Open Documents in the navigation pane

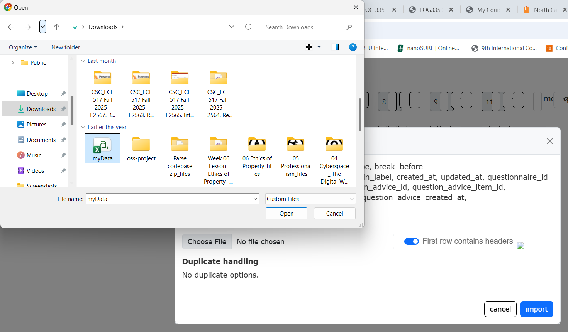41,140
